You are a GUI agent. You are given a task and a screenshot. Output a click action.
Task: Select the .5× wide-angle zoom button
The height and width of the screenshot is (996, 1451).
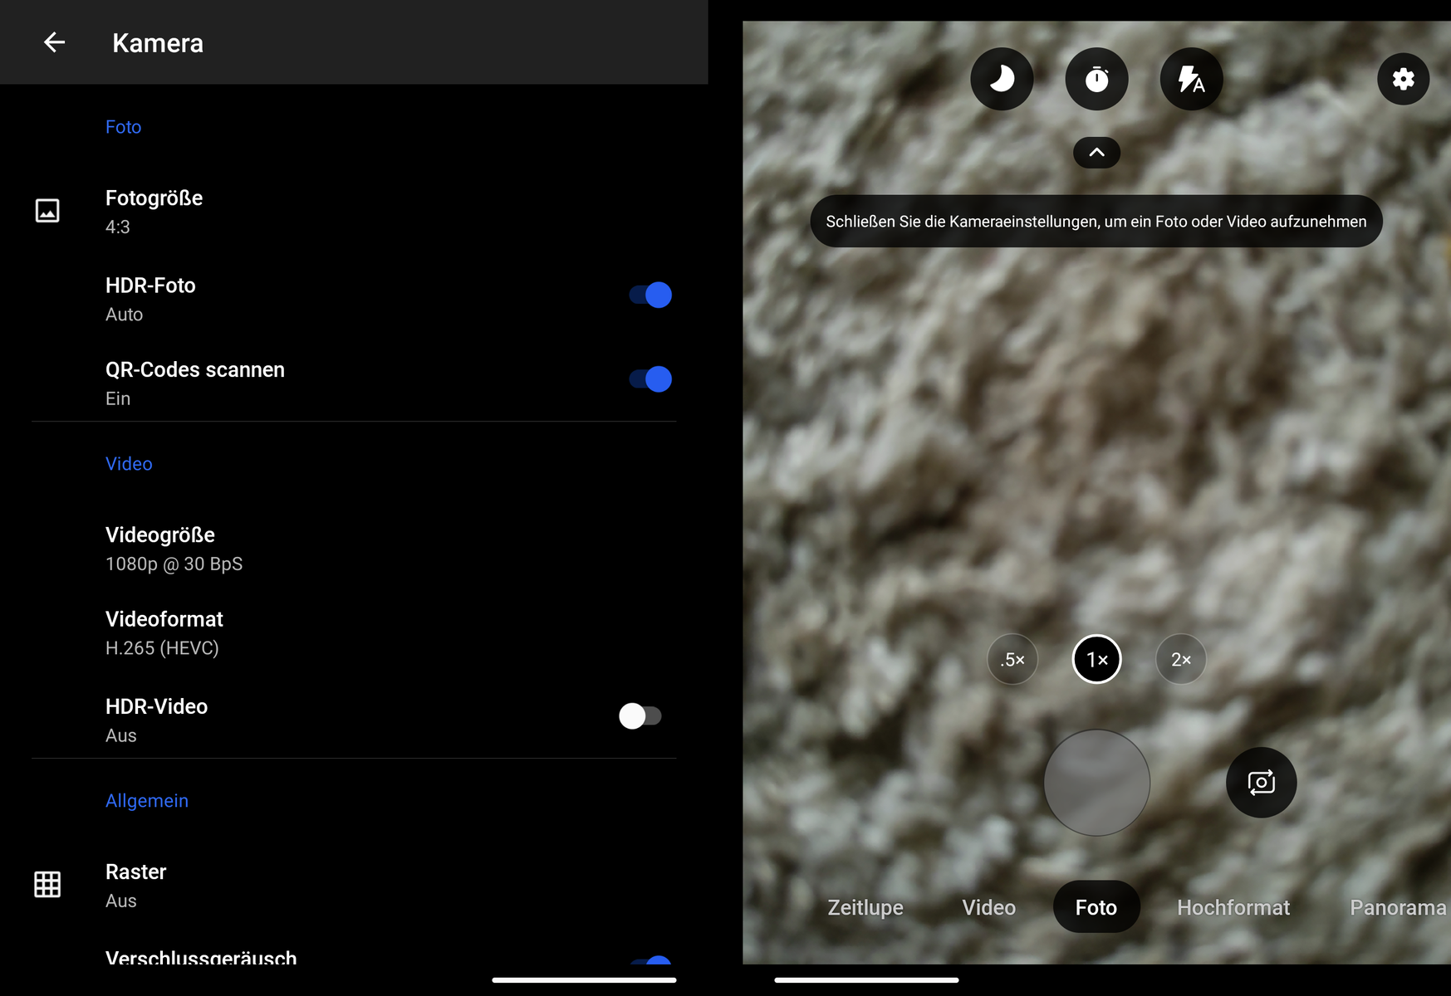1012,660
